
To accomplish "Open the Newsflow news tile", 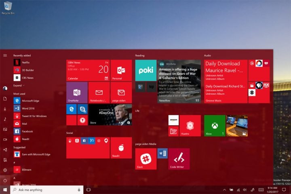I will click(x=179, y=81).
